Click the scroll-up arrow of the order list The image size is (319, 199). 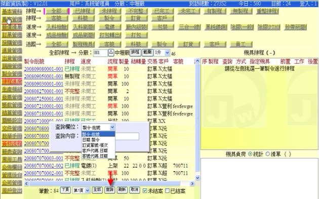197,61
